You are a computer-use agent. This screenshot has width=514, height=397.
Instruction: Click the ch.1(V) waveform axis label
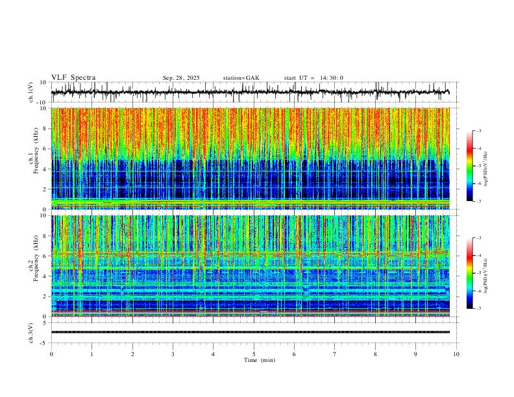point(31,92)
